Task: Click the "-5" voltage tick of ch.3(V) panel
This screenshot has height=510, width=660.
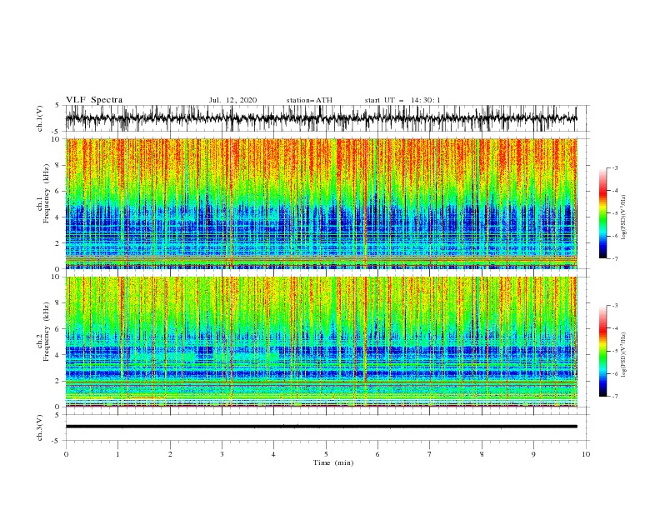Action: pos(57,441)
